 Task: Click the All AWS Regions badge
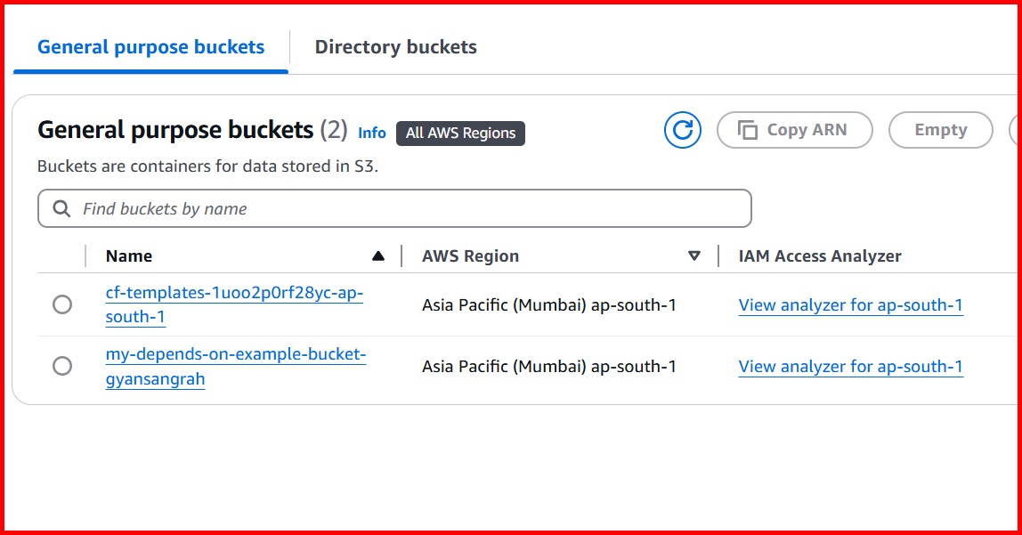coord(460,133)
